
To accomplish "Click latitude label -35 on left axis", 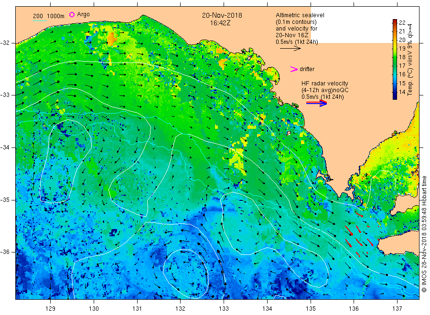I will pos(5,200).
